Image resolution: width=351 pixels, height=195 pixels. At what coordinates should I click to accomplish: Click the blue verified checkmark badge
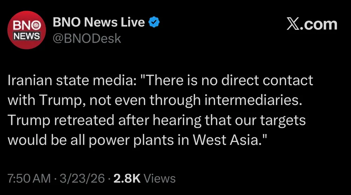[154, 22]
